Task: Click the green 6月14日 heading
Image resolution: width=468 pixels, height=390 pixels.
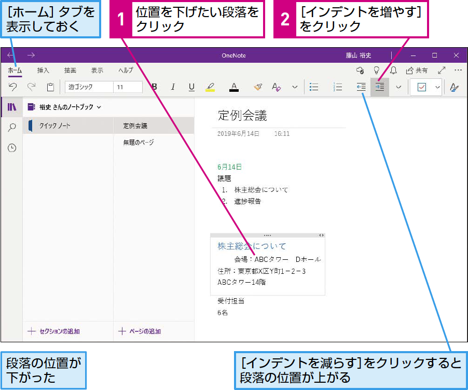Action: [229, 167]
